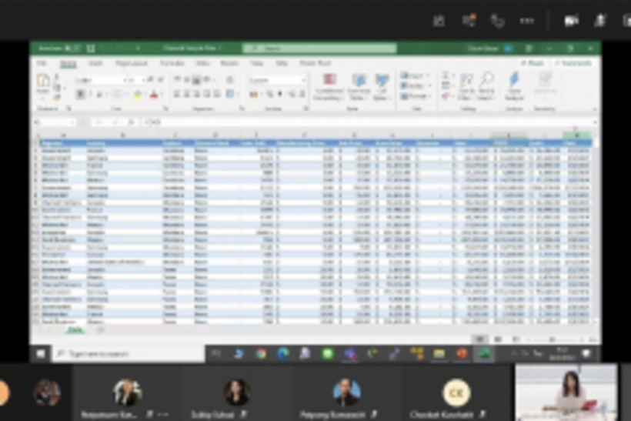Switch to the Power Pivot ribbon tab
The width and height of the screenshot is (631, 421).
(x=315, y=63)
